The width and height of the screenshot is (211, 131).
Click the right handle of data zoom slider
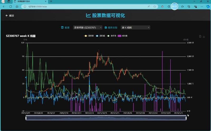(186, 118)
